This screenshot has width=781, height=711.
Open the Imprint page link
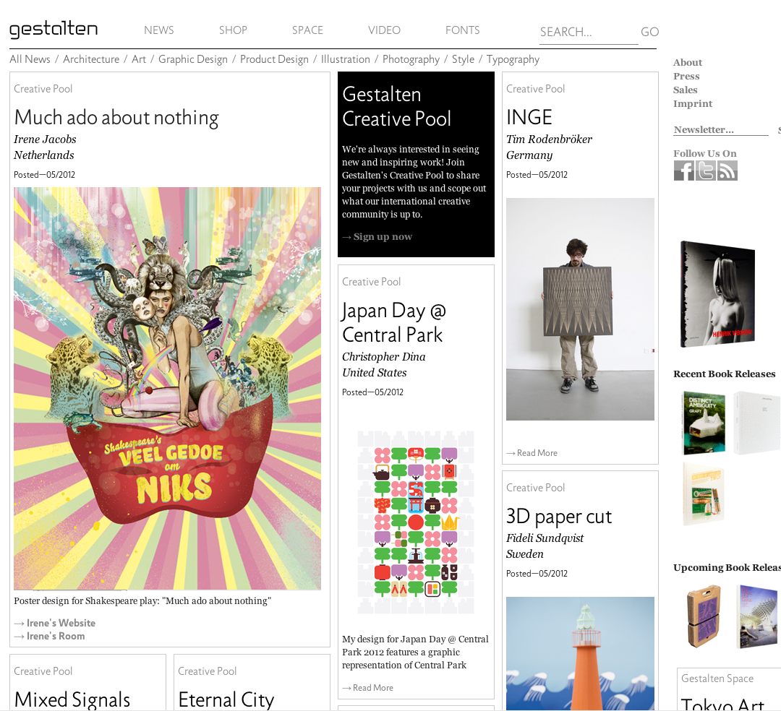coord(693,103)
